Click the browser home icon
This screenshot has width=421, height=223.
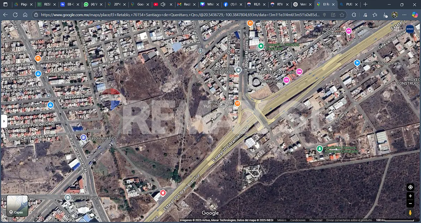tap(25, 15)
